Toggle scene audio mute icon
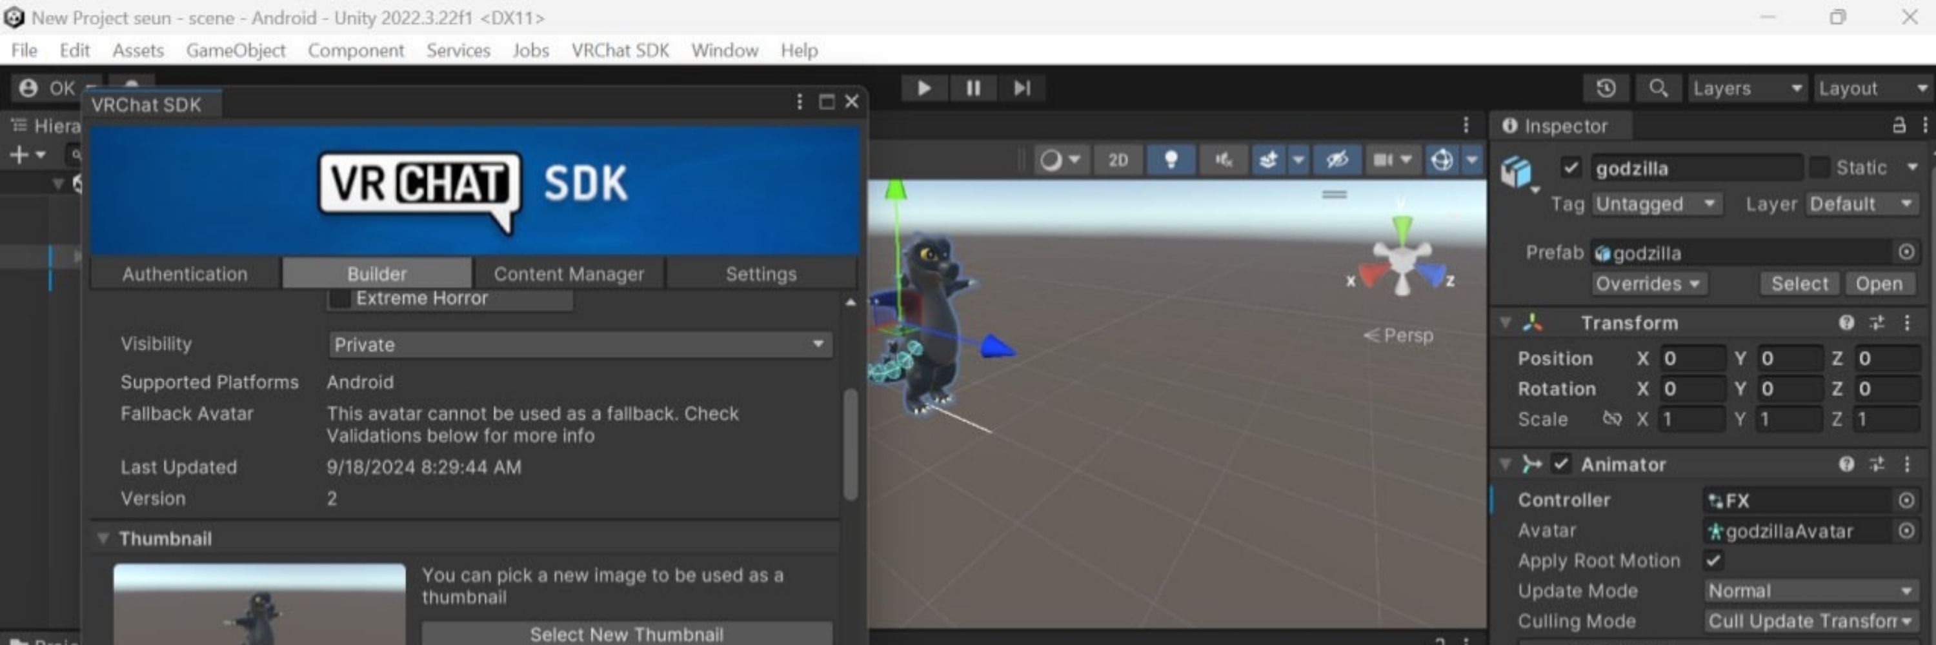Viewport: 1936px width, 645px height. 1224,160
